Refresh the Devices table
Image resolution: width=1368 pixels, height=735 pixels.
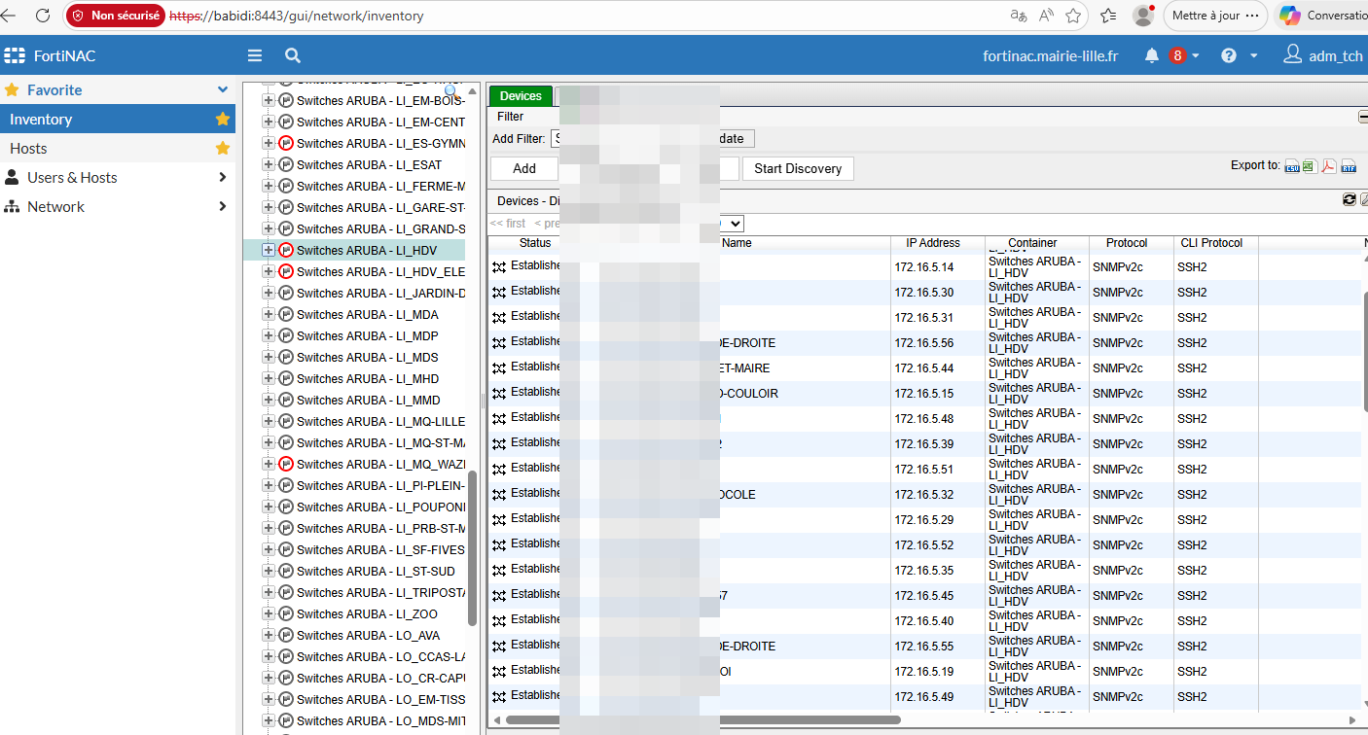[x=1350, y=199]
